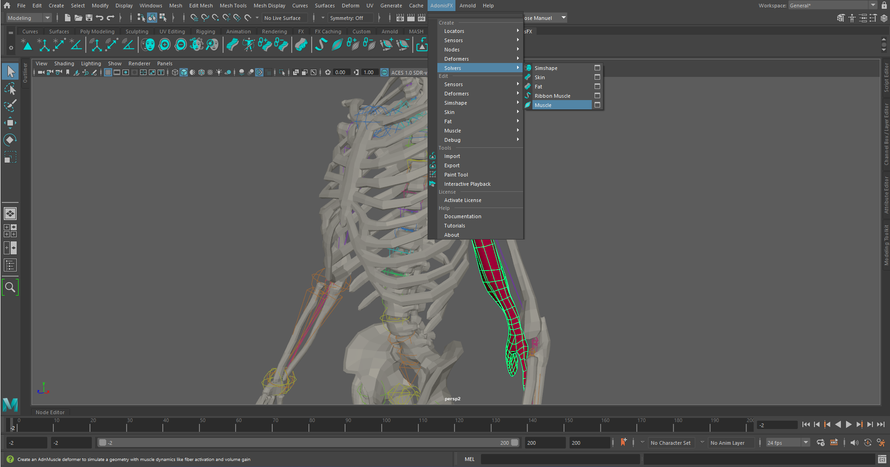The width and height of the screenshot is (890, 467).
Task: Click the IPR render icon
Action: [422, 18]
